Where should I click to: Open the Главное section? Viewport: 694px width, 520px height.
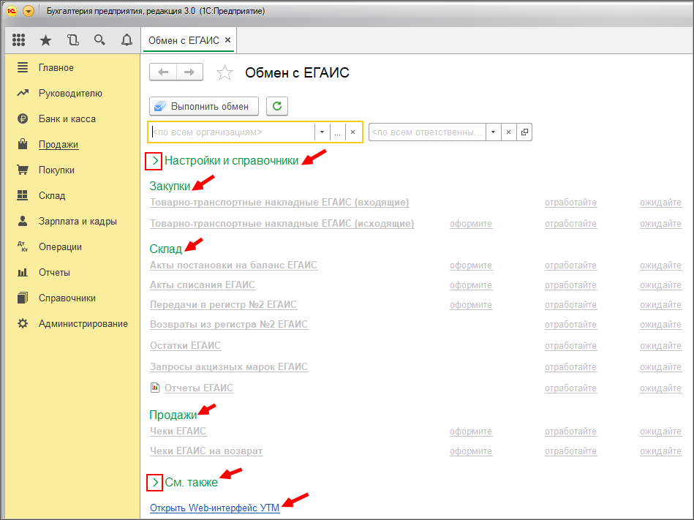tap(56, 68)
